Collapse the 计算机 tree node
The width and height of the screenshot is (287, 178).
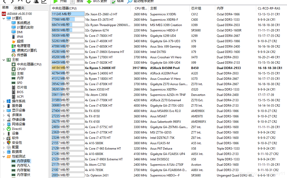pyautogui.click(x=4, y=18)
